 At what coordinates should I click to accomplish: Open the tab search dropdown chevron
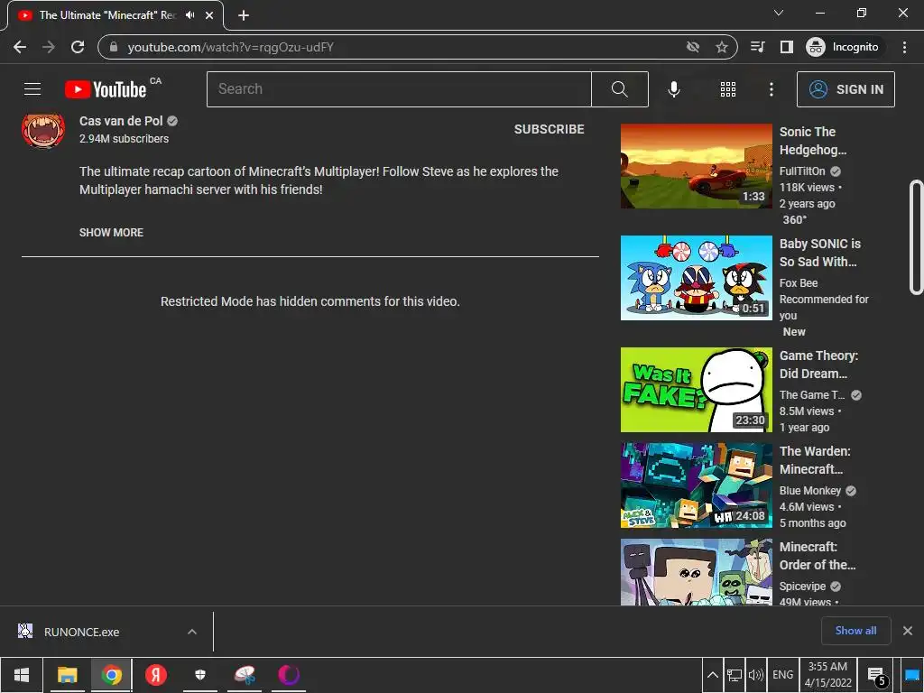(x=779, y=13)
